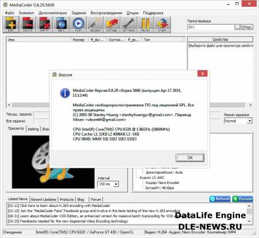
Task: Click the preview film reel thumbnail
Action: [x=53, y=162]
